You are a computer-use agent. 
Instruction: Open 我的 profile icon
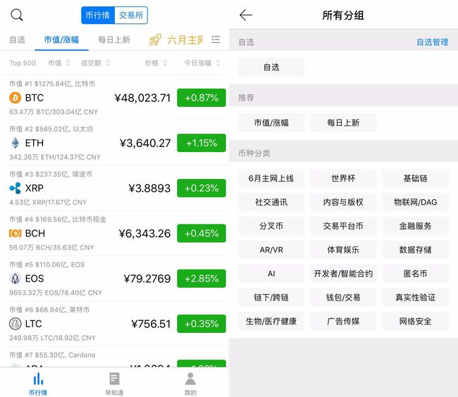tap(190, 379)
